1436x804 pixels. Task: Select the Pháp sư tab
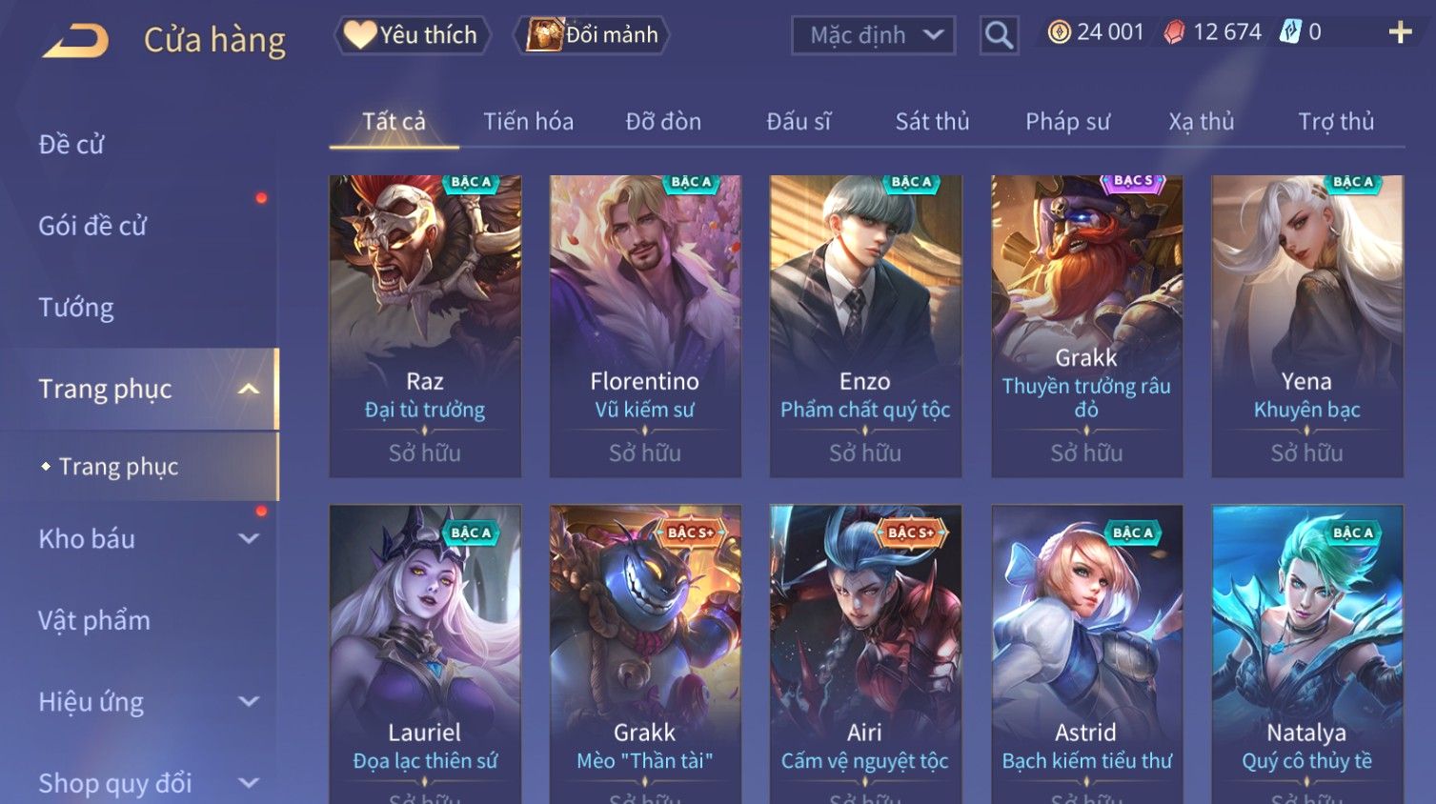coord(1067,122)
